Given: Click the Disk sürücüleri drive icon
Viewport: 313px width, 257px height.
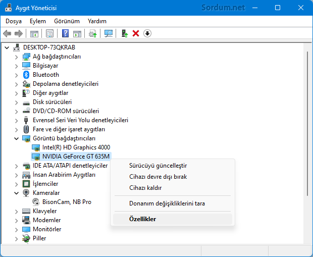Looking at the screenshot, I should pyautogui.click(x=26, y=103).
